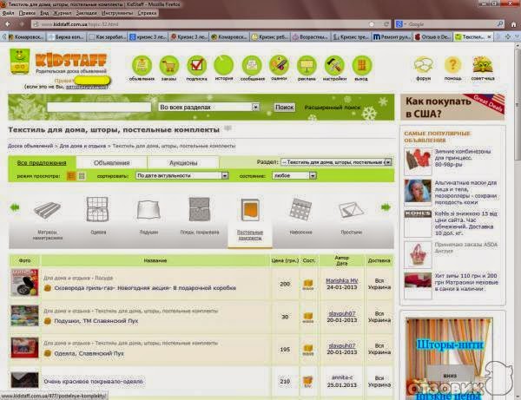The width and height of the screenshot is (521, 400).
Task: Select the Матрасы, наматрасники category icon
Action: (x=47, y=209)
